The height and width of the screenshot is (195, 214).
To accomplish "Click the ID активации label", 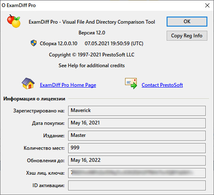I will coord(49,185).
